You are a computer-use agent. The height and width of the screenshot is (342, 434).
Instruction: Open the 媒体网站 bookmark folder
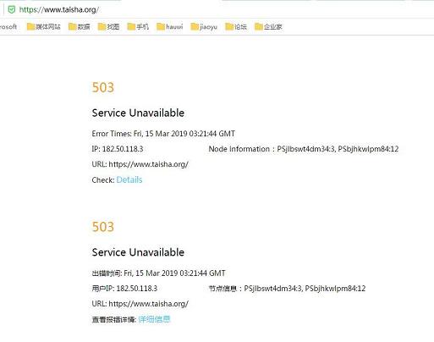[x=44, y=27]
